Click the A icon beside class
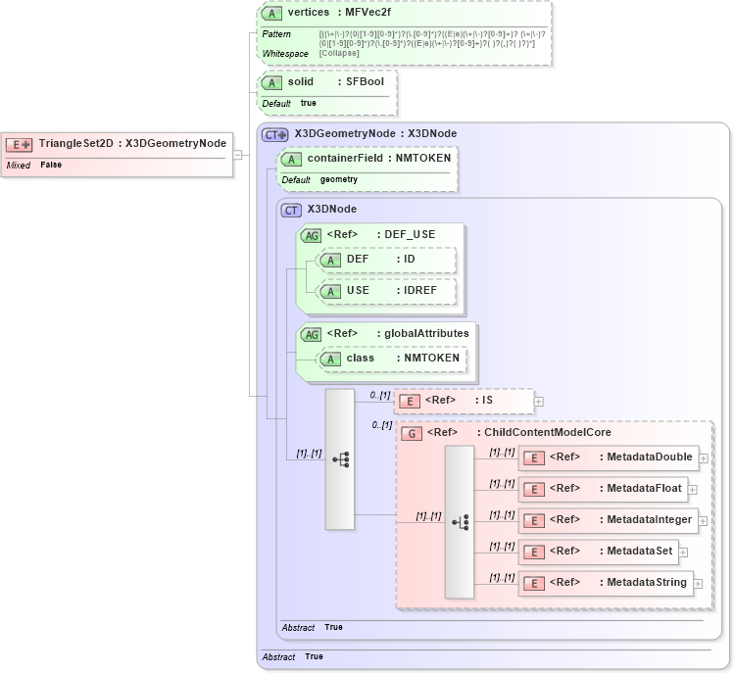Viewport: 734px width, 673px height. tap(330, 359)
